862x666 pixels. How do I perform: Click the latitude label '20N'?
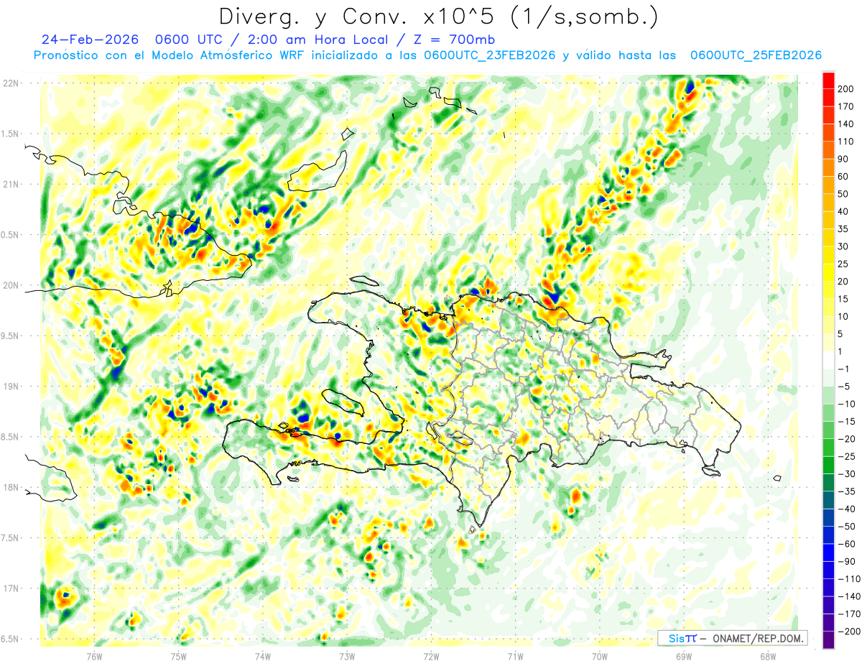point(10,285)
